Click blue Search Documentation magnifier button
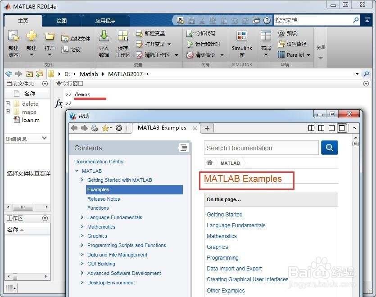 tap(330, 148)
